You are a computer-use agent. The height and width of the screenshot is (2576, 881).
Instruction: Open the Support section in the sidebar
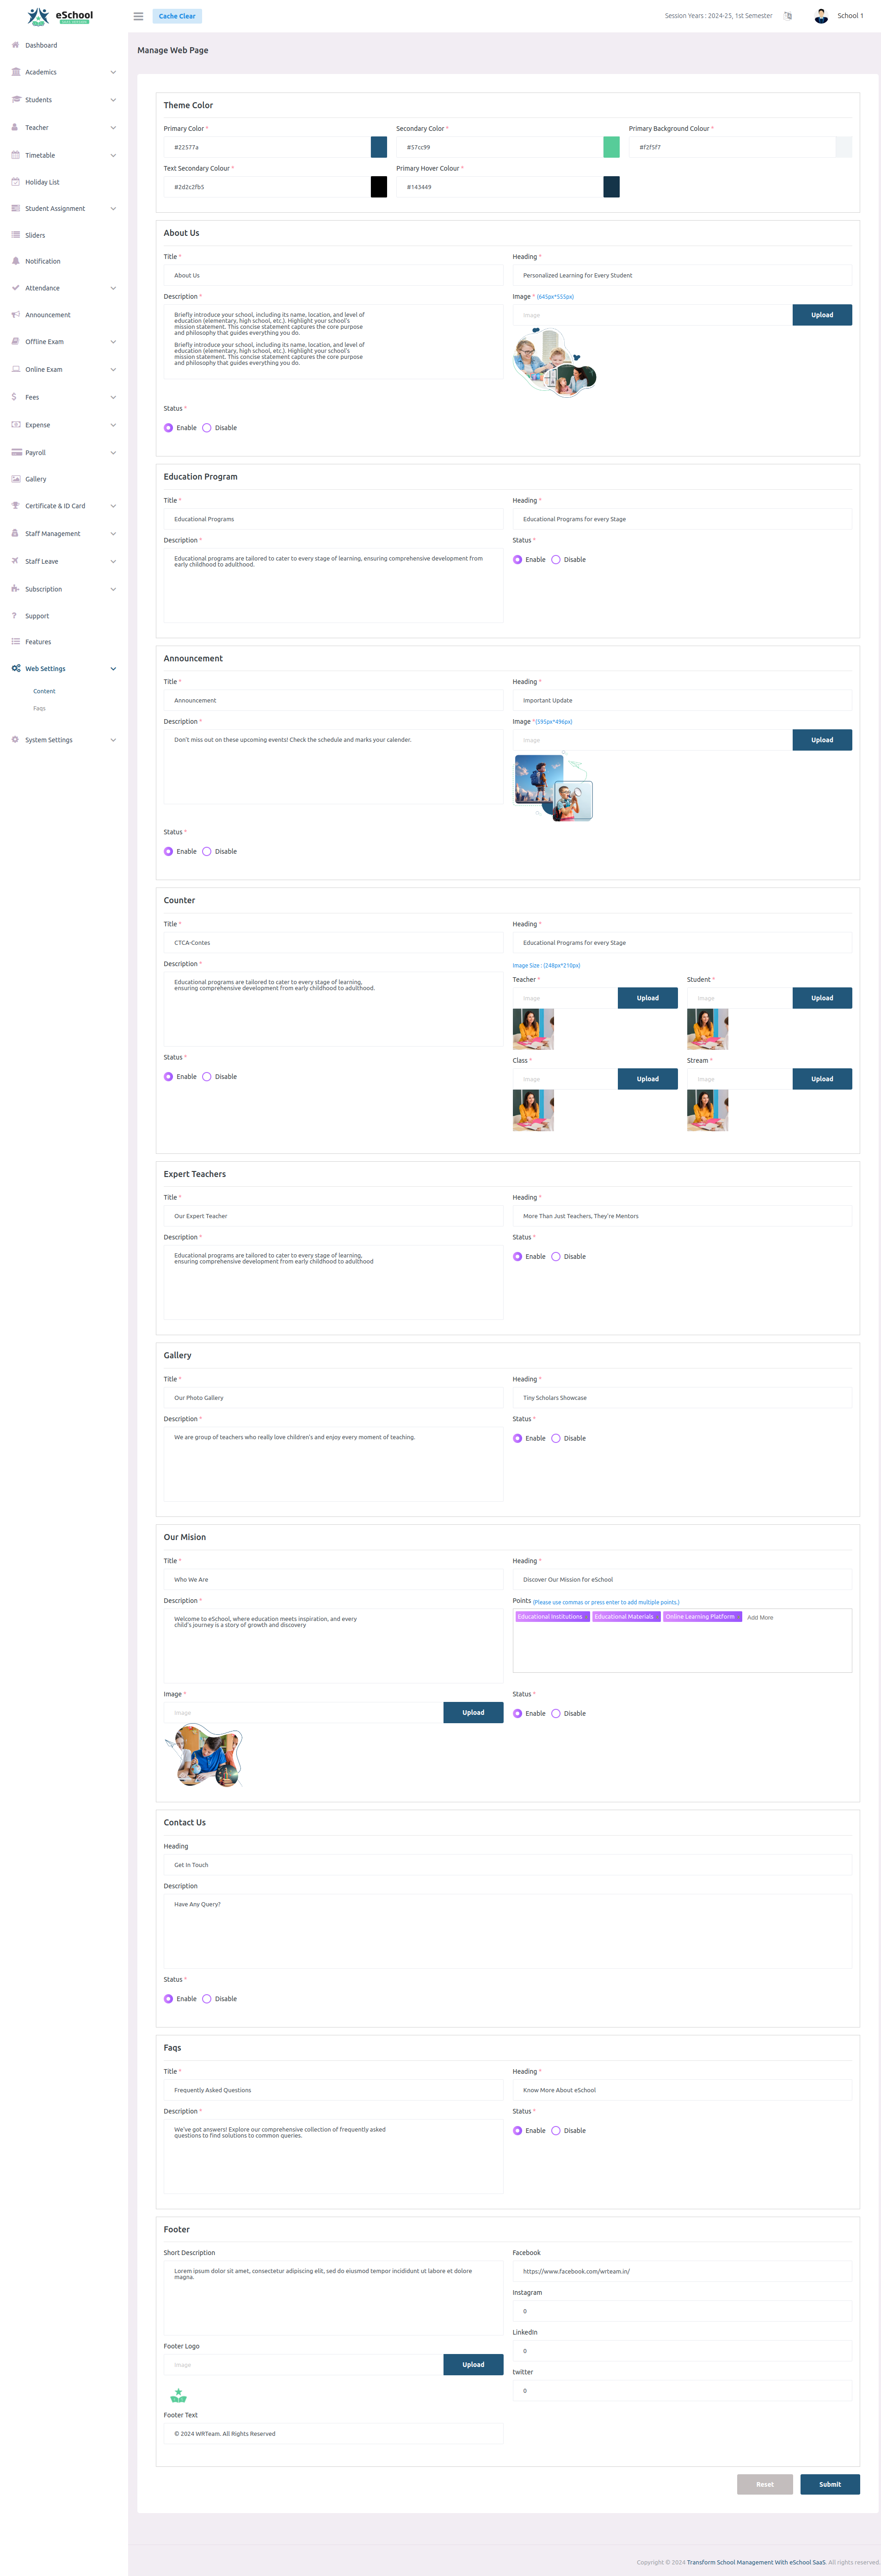[x=37, y=615]
